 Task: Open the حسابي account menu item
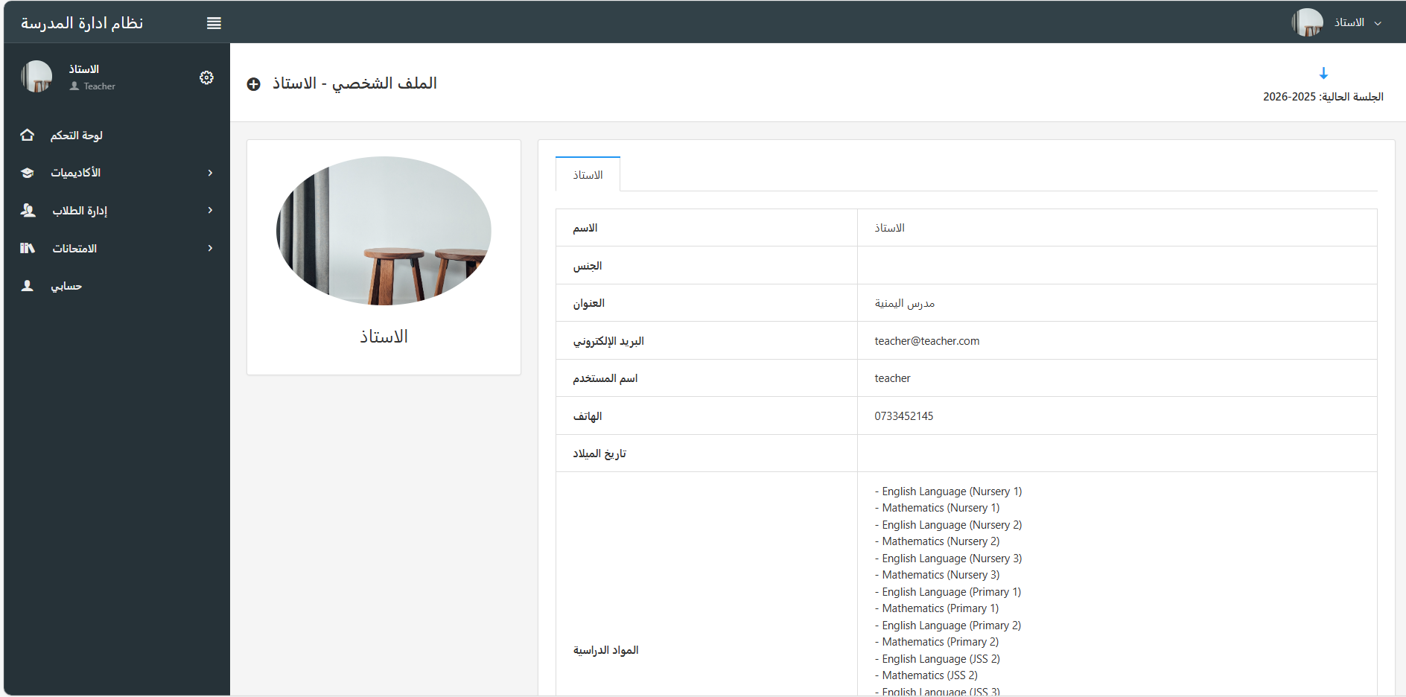[x=117, y=286]
